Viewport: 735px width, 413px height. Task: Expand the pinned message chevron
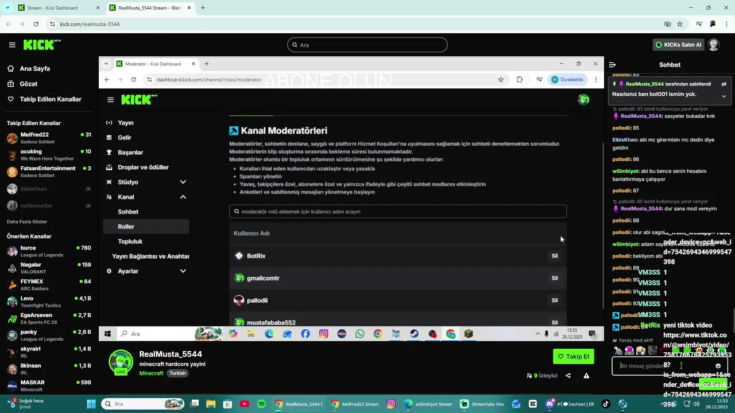pyautogui.click(x=724, y=96)
